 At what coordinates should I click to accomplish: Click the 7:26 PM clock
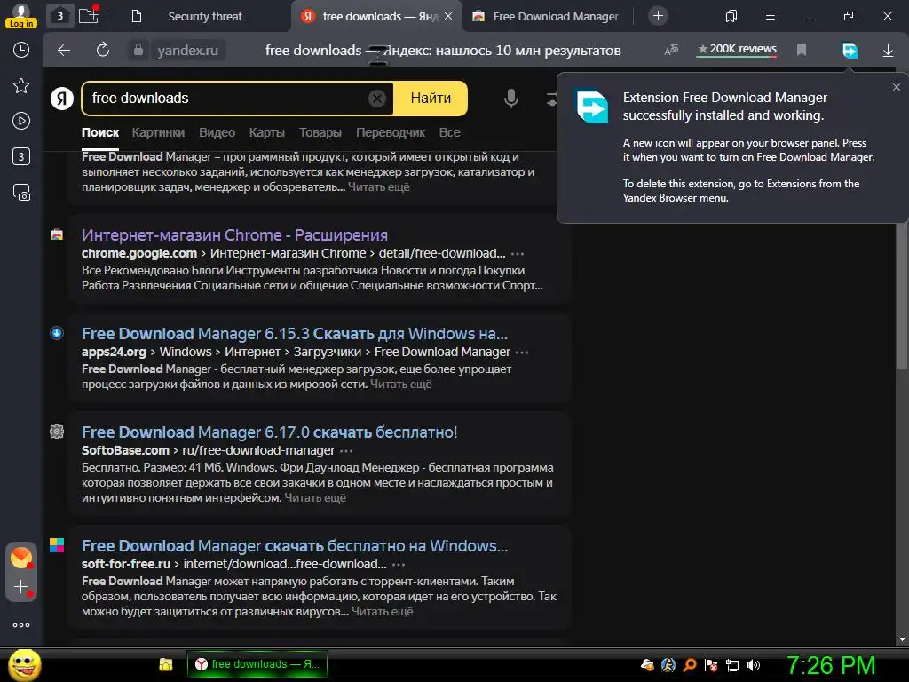click(831, 665)
